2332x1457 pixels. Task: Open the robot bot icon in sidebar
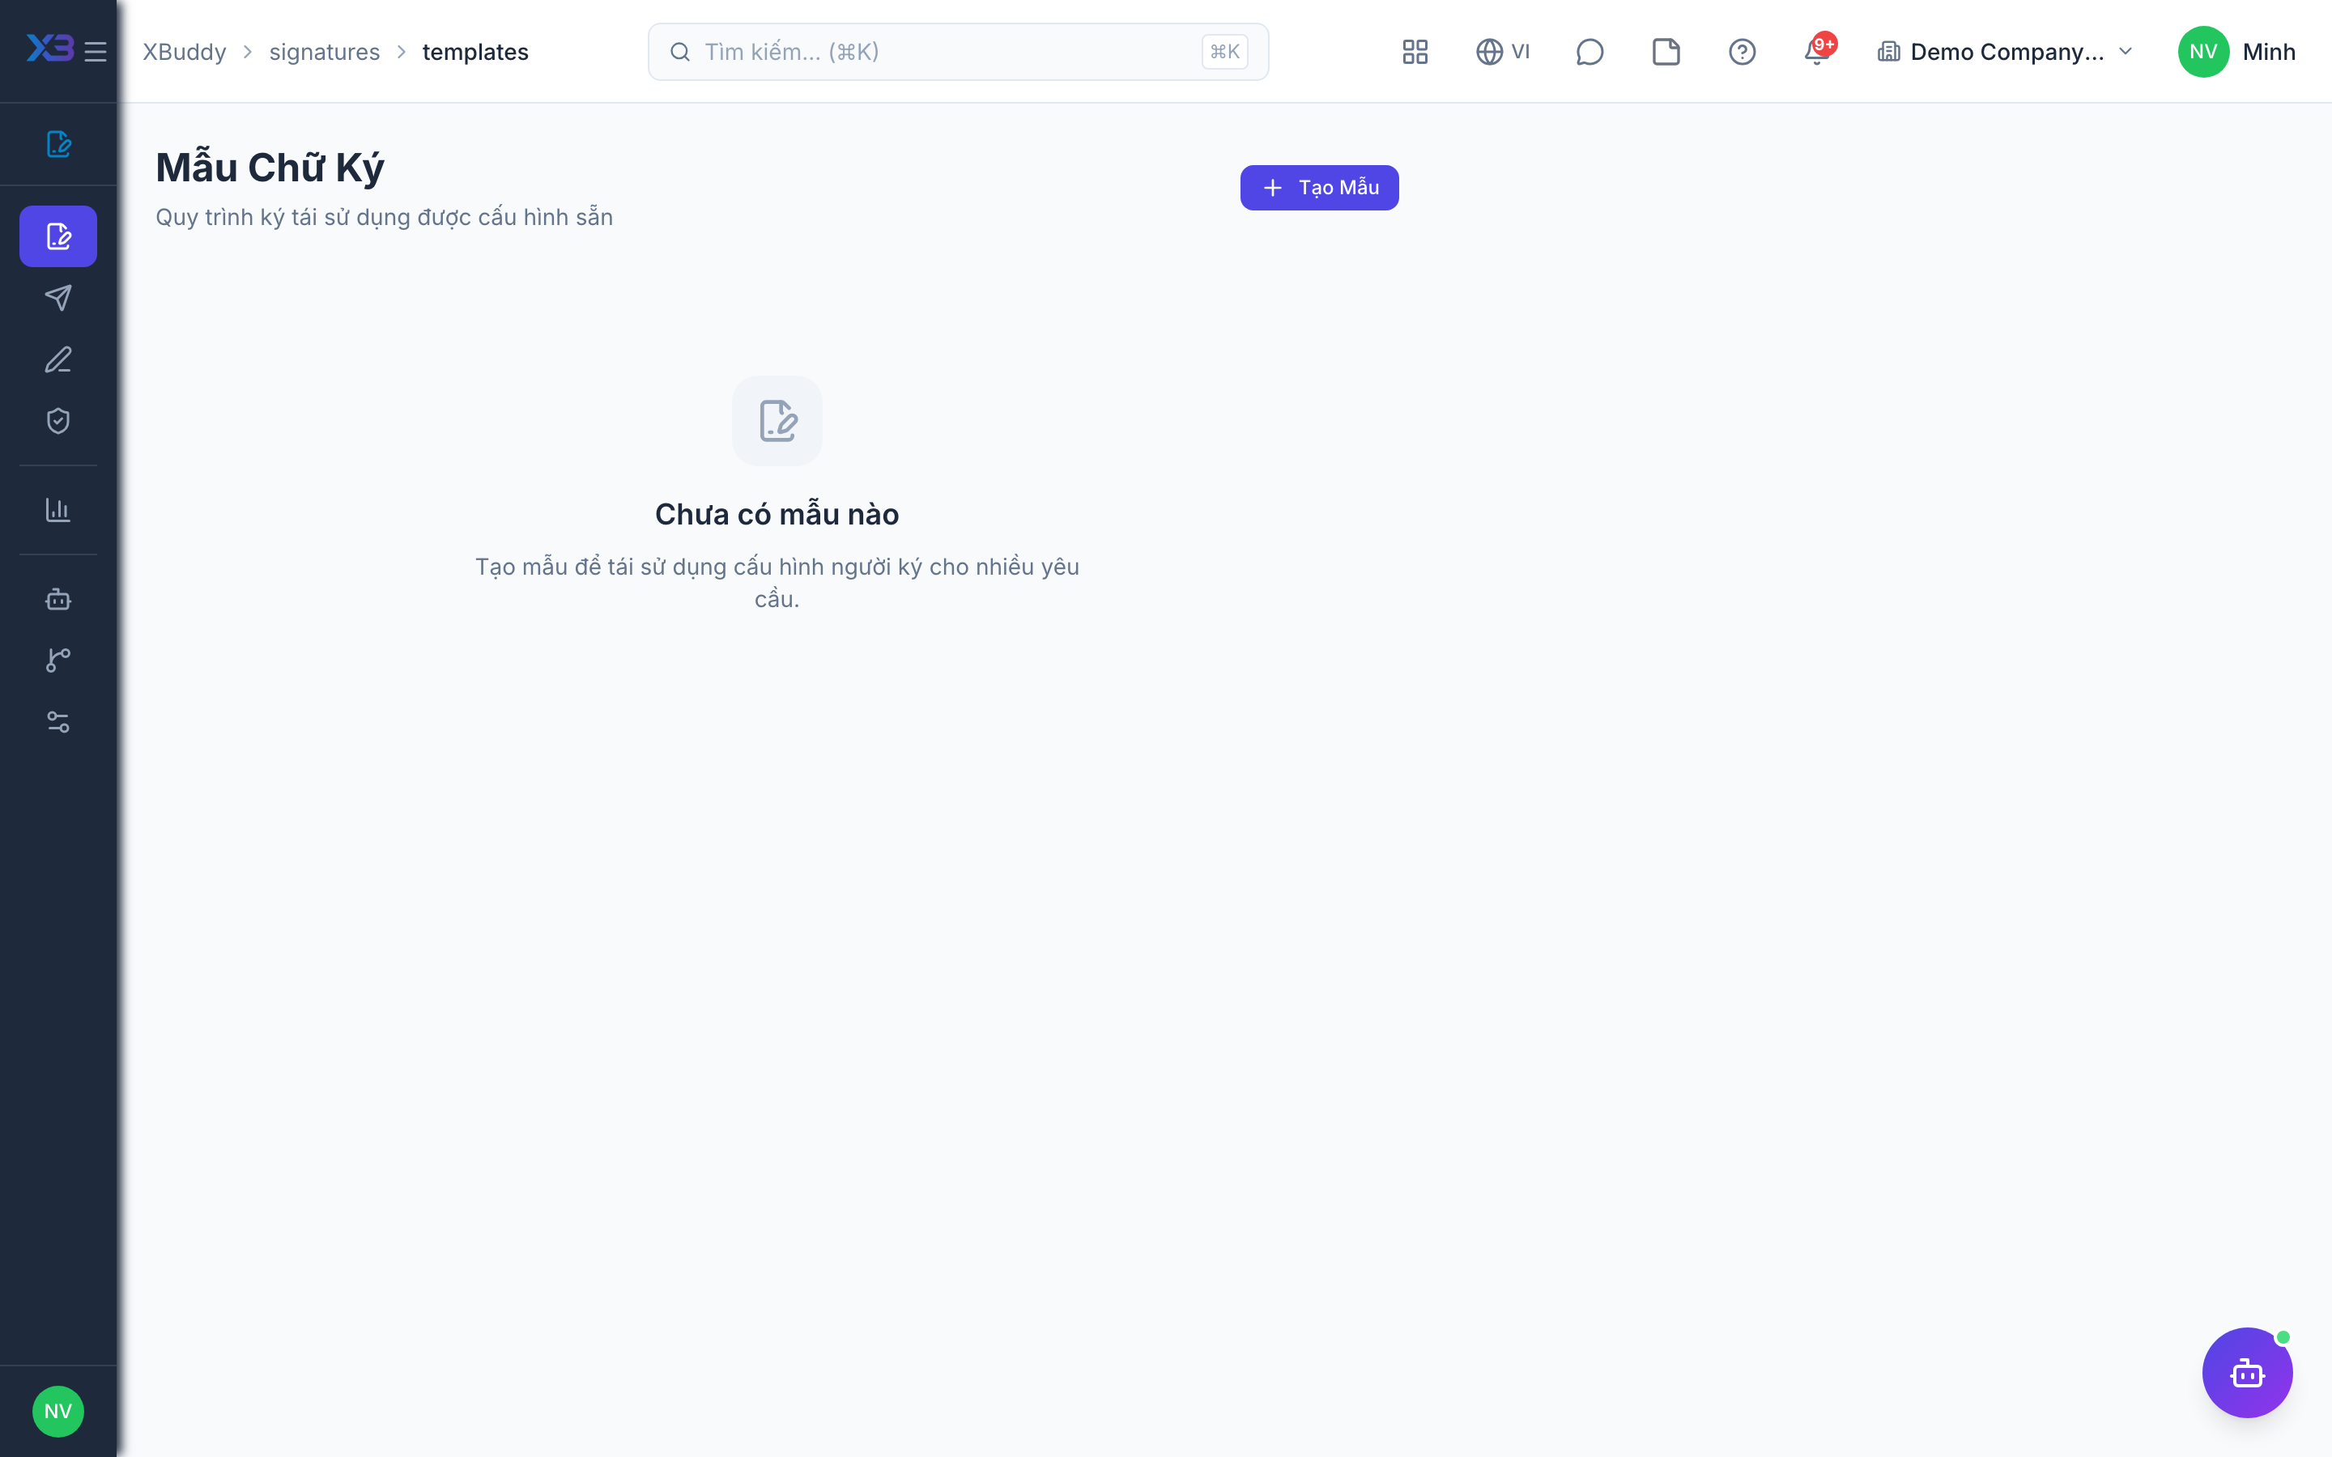tap(57, 599)
